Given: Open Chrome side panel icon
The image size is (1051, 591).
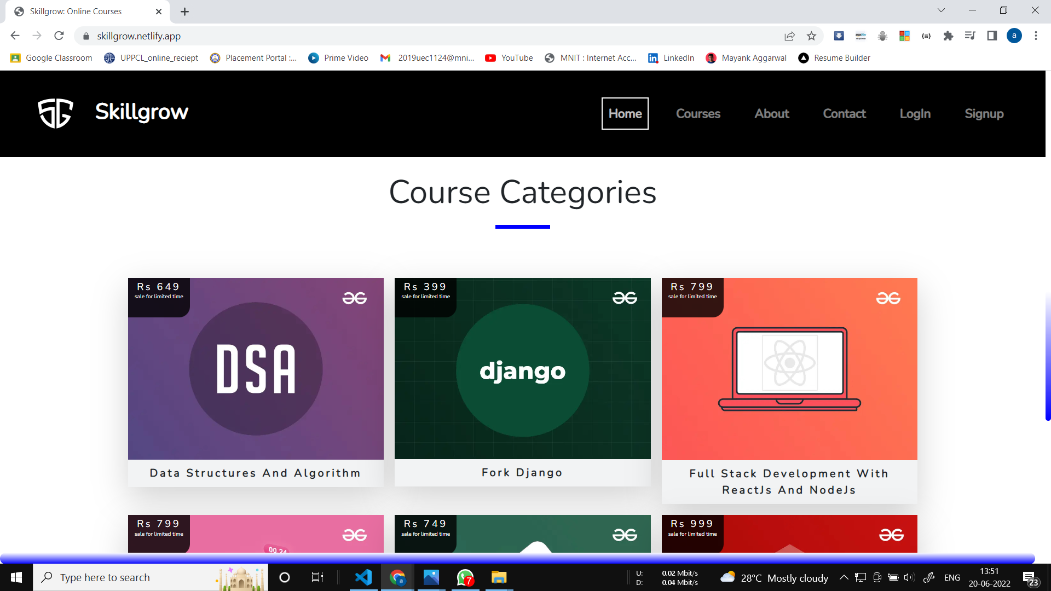Looking at the screenshot, I should tap(992, 36).
